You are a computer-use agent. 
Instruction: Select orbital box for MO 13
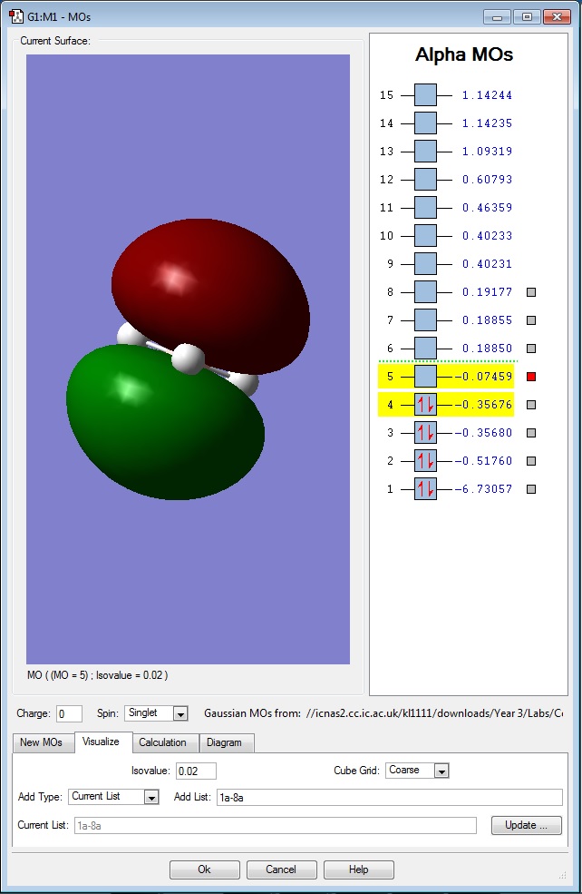coord(425,151)
